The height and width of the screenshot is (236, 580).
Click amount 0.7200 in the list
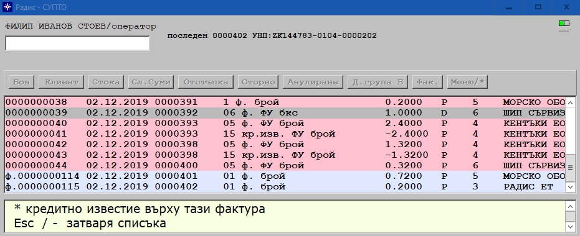pos(404,176)
